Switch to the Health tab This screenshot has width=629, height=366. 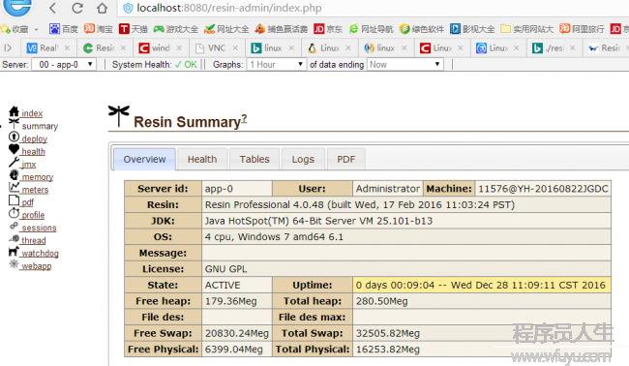click(x=202, y=160)
